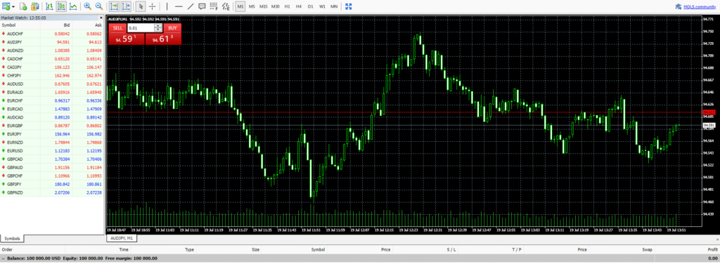The image size is (720, 264).
Task: Select the Fibonacci retracement tool
Action: [214, 6]
